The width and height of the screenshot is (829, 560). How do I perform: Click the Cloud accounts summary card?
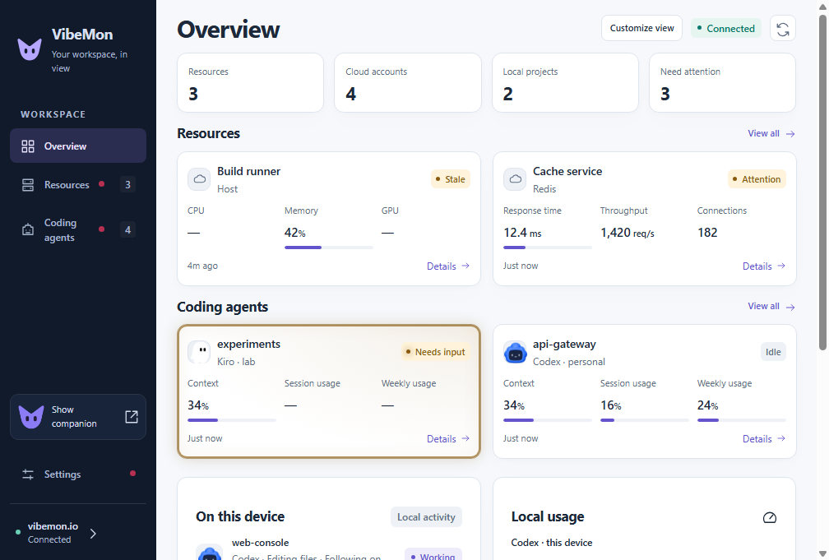[408, 82]
